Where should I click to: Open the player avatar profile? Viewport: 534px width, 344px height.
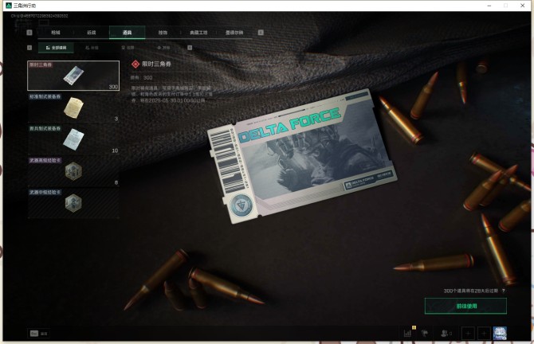tap(500, 334)
